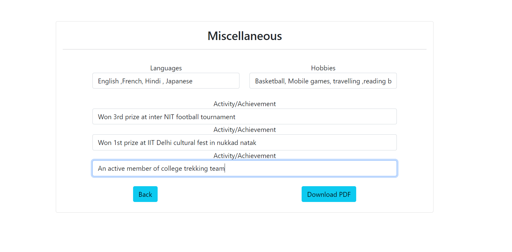512x252 pixels.
Task: Focus the Hobbies input field
Action: [x=323, y=81]
